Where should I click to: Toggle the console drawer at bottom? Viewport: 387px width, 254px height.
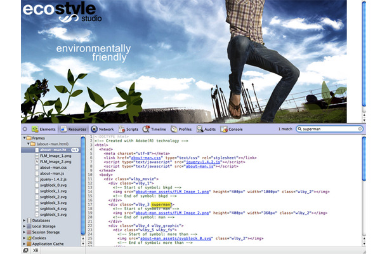click(x=36, y=250)
